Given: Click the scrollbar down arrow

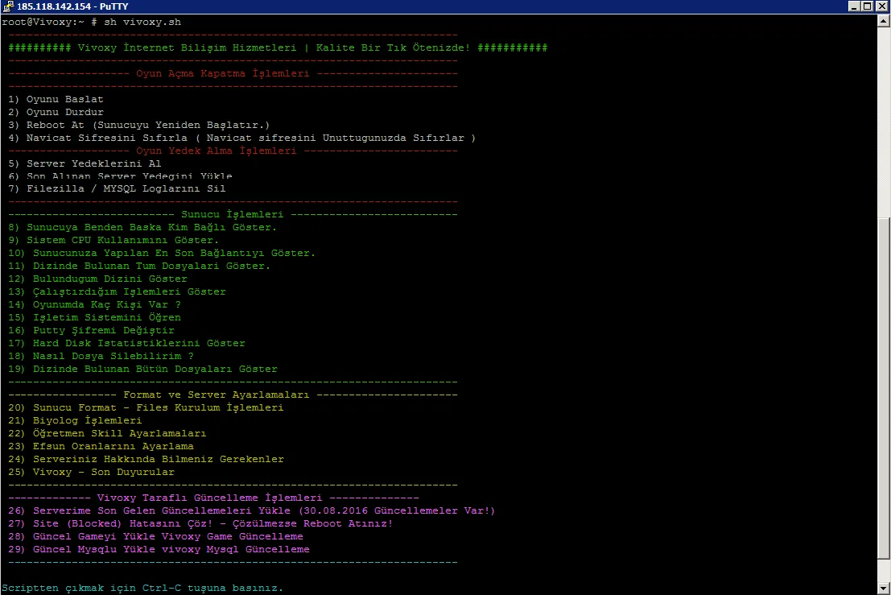Looking at the screenshot, I should click(884, 589).
